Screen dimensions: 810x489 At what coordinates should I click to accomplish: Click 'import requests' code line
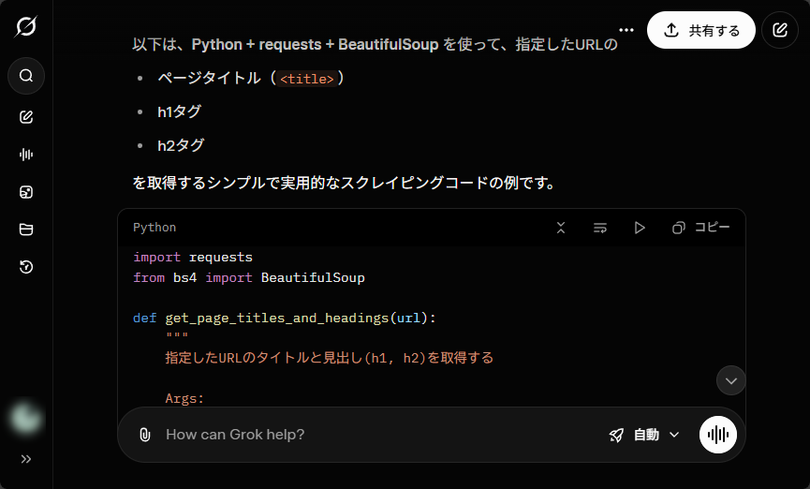pyautogui.click(x=193, y=257)
